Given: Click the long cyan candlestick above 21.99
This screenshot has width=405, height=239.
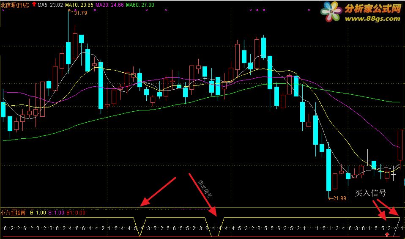Looking at the screenshot, I should (328, 170).
